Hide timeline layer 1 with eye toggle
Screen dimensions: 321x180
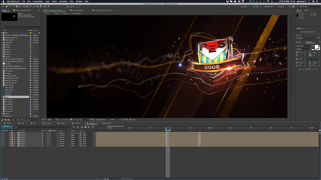point(2,133)
